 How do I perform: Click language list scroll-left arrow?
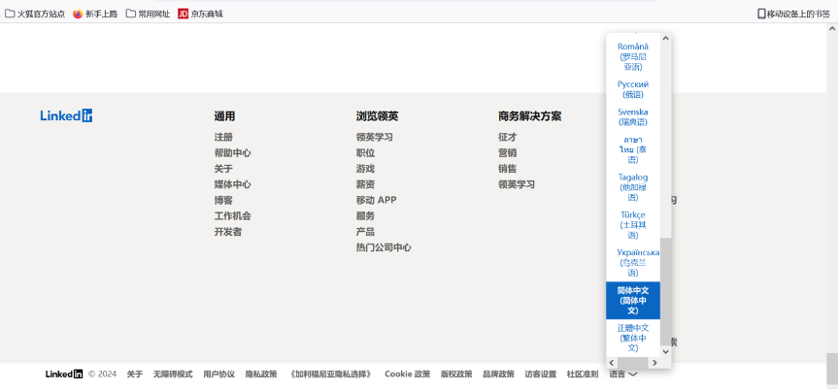point(612,363)
